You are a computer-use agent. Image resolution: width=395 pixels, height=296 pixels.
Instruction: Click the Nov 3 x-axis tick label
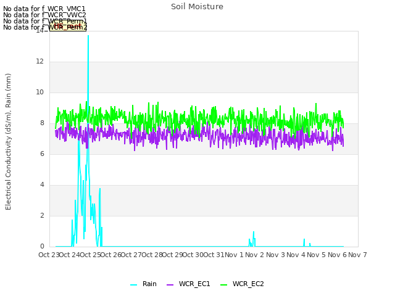point(275,255)
